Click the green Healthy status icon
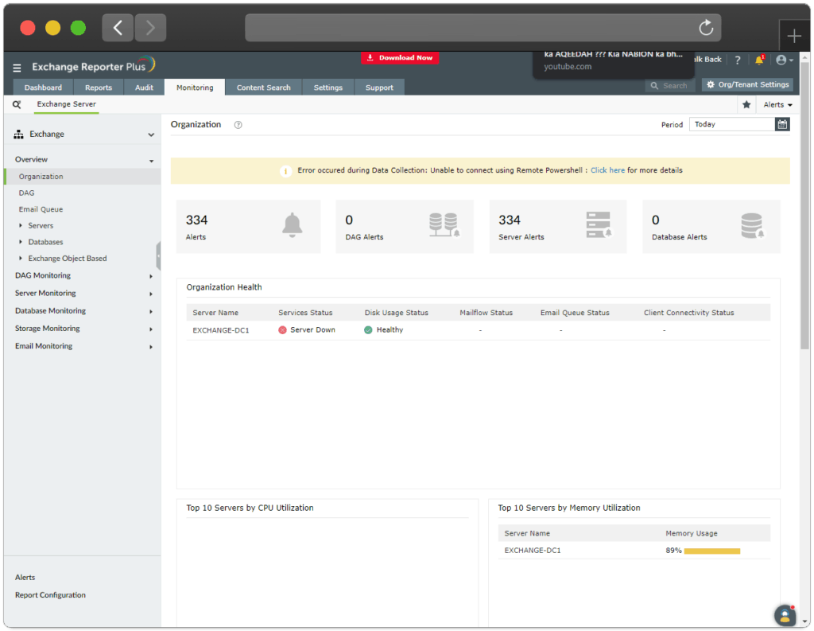The image size is (814, 631). 368,330
